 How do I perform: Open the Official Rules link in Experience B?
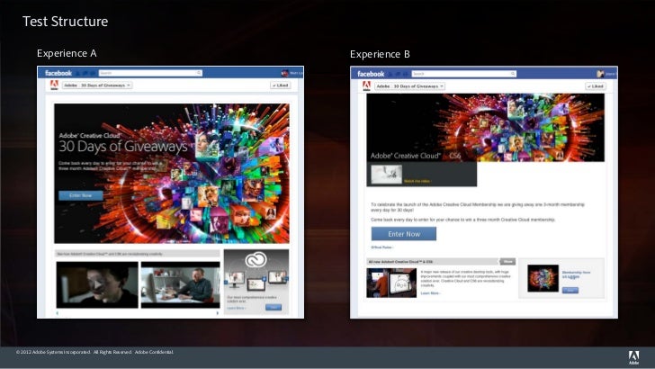pos(381,247)
